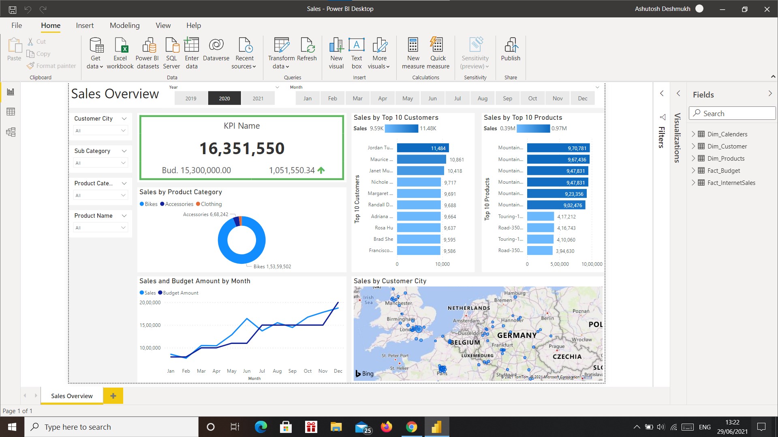Viewport: 778px width, 437px height.
Task: Expand the Fact_Budget table
Action: tap(693, 170)
